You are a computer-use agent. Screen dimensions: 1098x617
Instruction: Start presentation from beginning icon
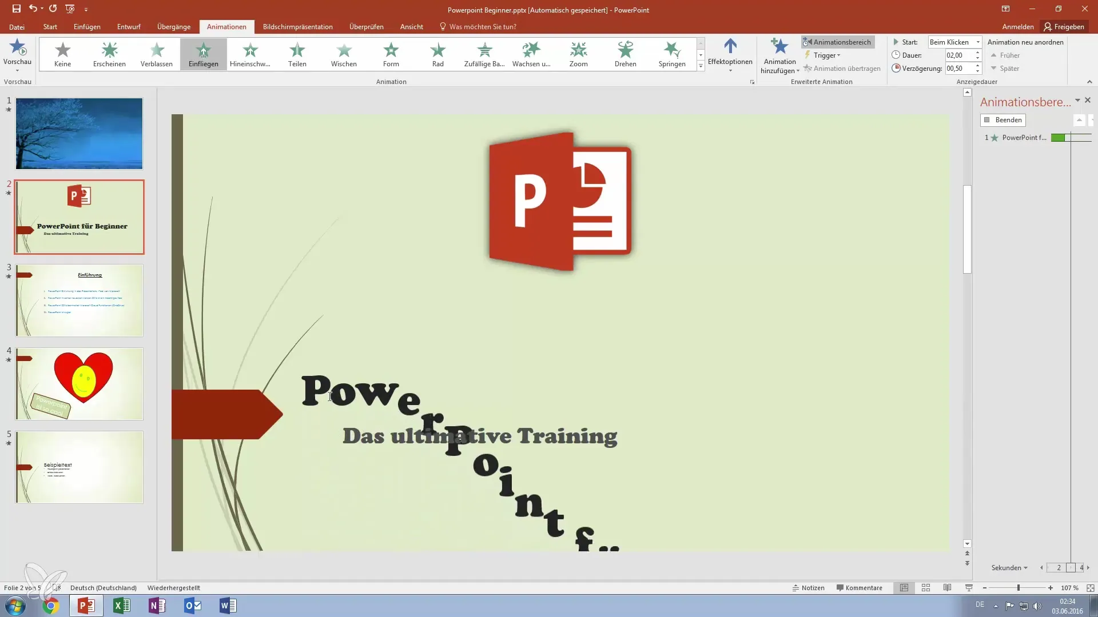[x=70, y=9]
